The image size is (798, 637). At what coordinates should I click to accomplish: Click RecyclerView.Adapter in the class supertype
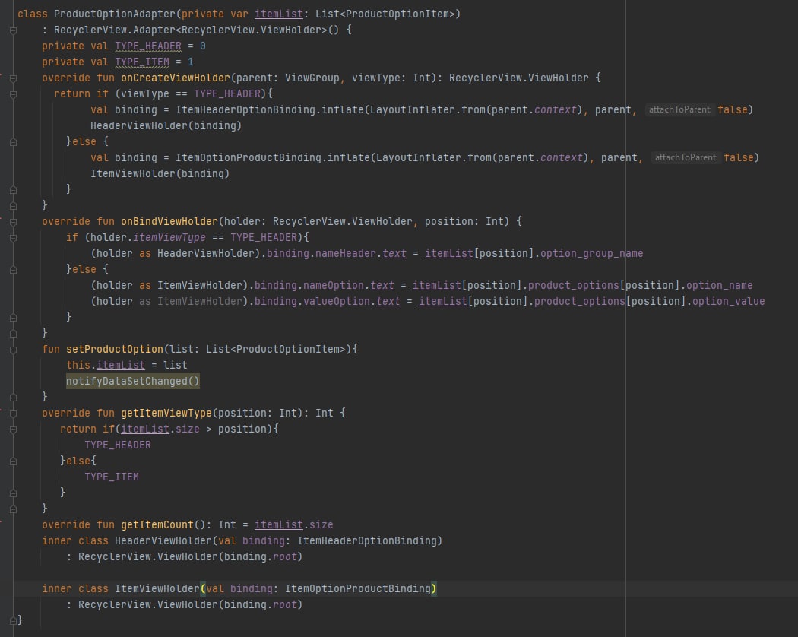[115, 30]
